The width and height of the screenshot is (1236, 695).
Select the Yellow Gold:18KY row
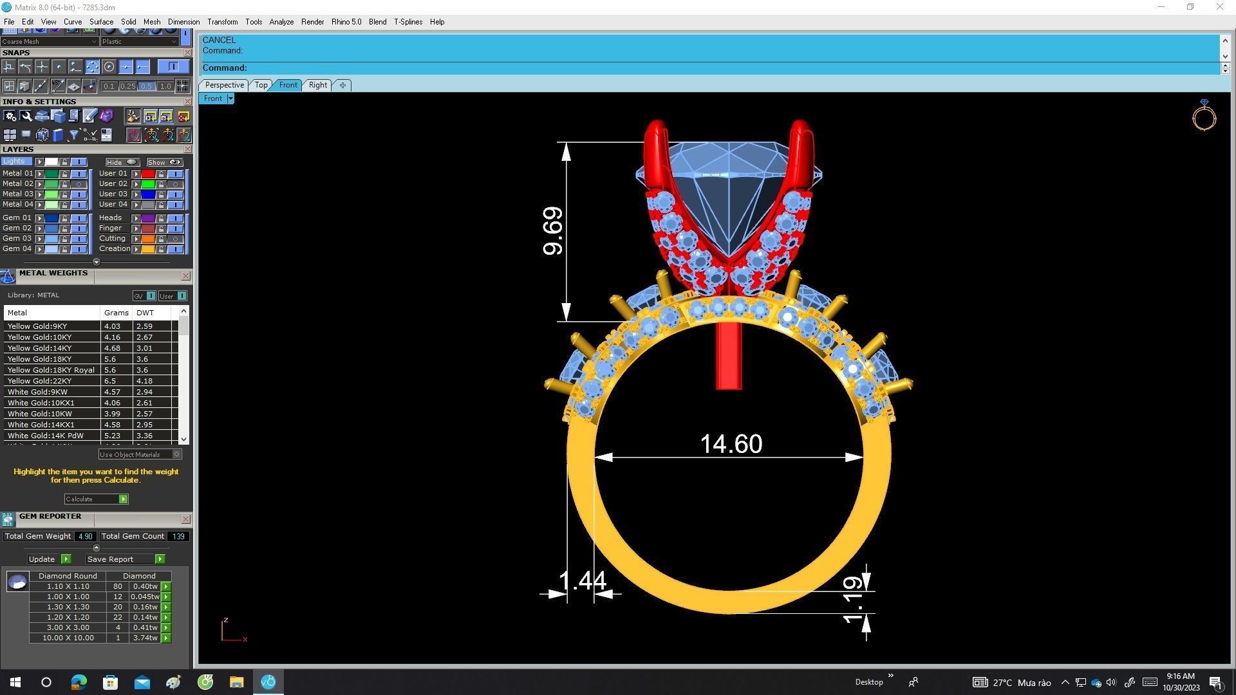tap(90, 359)
